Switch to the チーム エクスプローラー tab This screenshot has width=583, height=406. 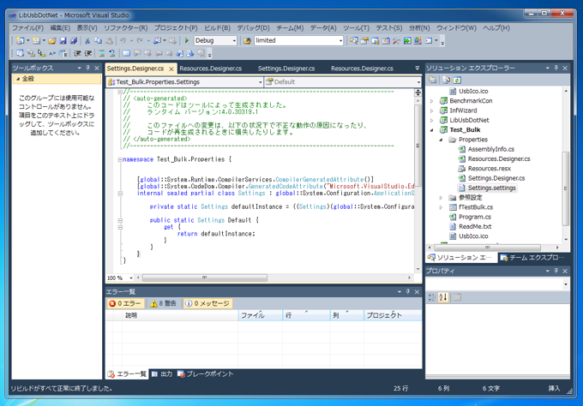coord(534,258)
